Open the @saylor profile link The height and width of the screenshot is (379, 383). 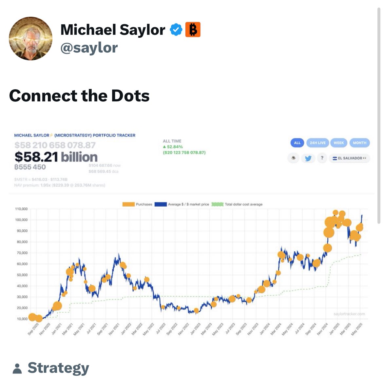(88, 47)
